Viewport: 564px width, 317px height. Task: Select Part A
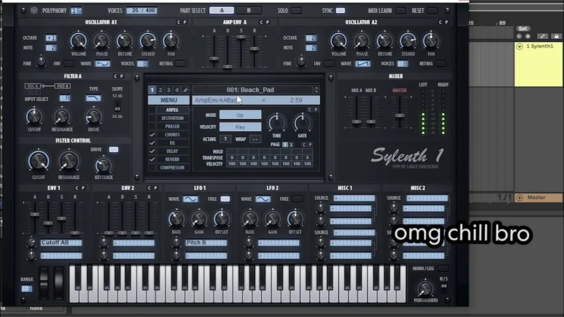pyautogui.click(x=221, y=11)
